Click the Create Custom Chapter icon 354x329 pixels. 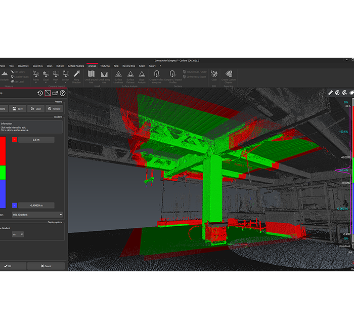pyautogui.click(x=228, y=76)
